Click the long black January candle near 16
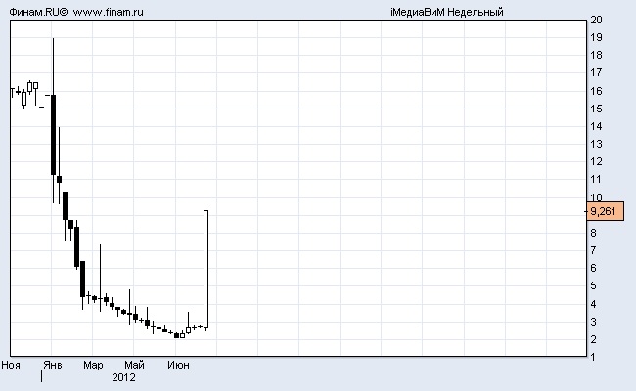 tap(53, 135)
